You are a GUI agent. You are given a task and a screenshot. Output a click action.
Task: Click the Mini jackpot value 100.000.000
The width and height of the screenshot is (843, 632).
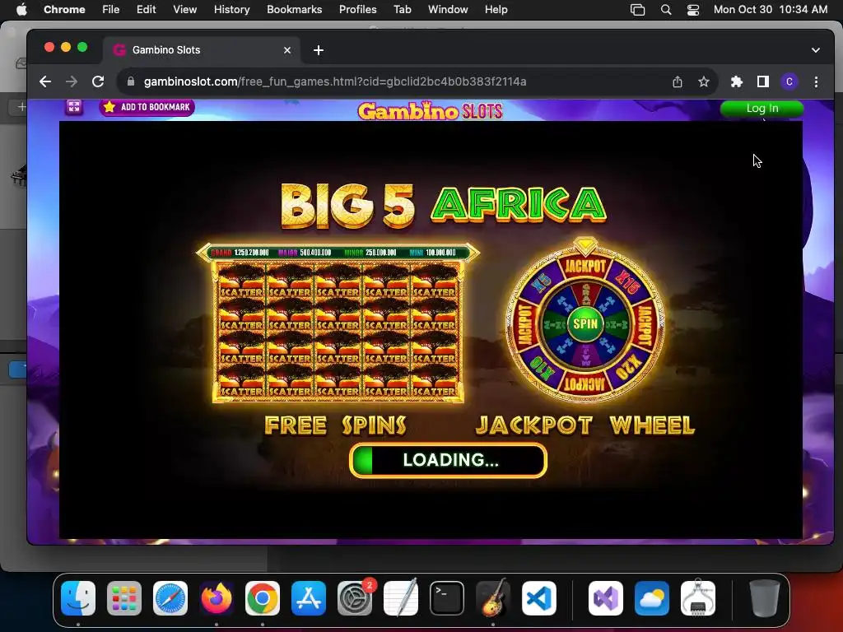click(x=440, y=253)
